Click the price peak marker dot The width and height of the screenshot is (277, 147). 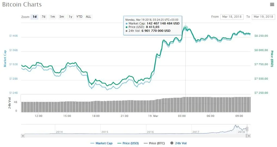click(185, 28)
